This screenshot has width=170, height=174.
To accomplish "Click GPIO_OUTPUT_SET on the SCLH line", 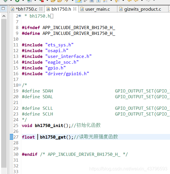I will pos(134,114).
